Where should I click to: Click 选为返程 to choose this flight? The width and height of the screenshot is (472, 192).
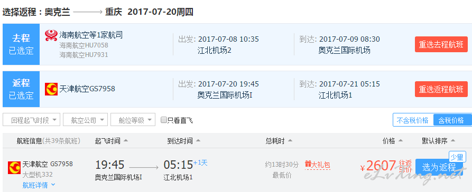(439, 167)
